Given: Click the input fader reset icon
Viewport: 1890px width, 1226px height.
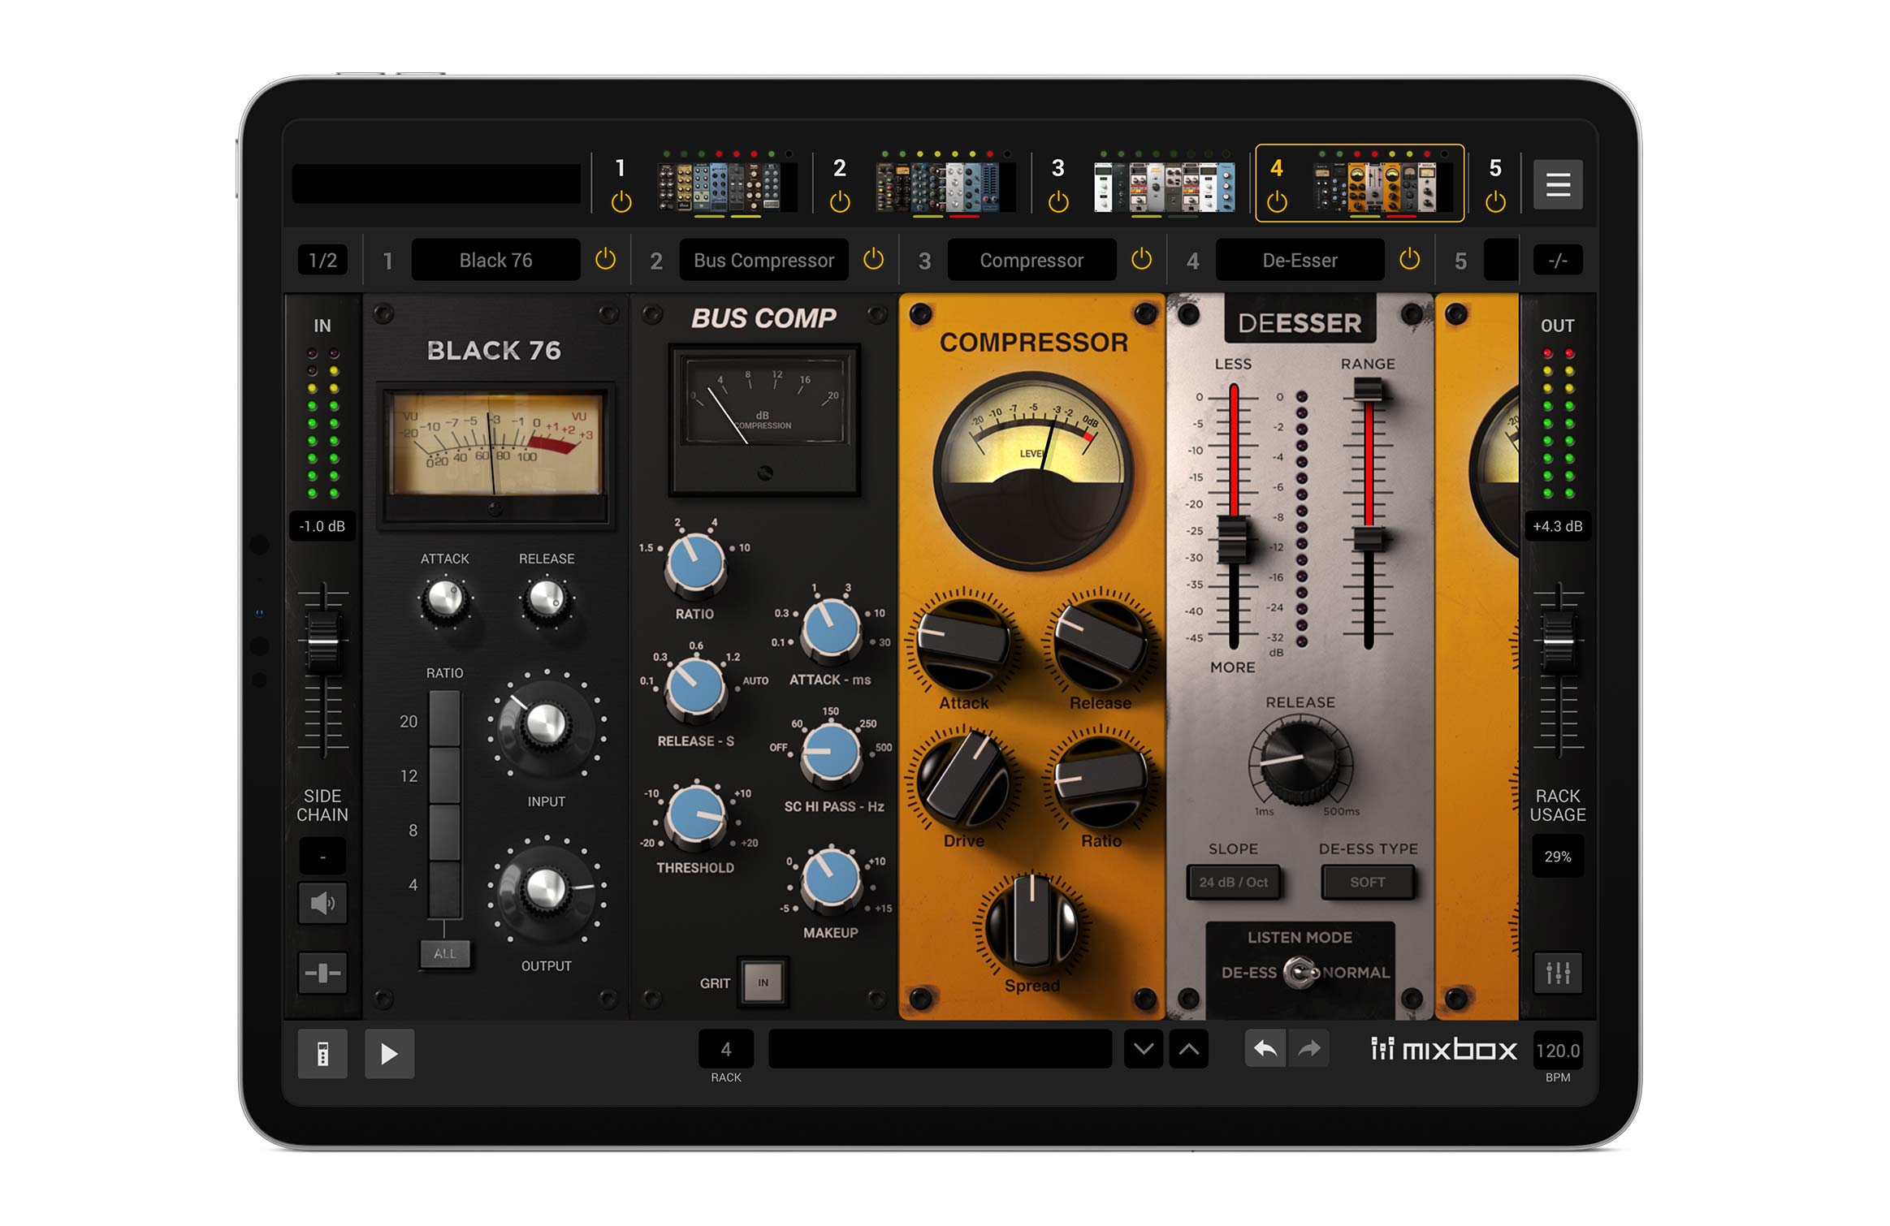Looking at the screenshot, I should [322, 972].
